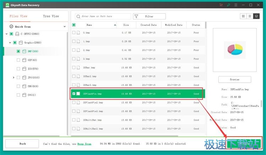266x155 pixels.
Task: Collapse the Quick Scan dropdown chevron
Action: tap(65, 27)
